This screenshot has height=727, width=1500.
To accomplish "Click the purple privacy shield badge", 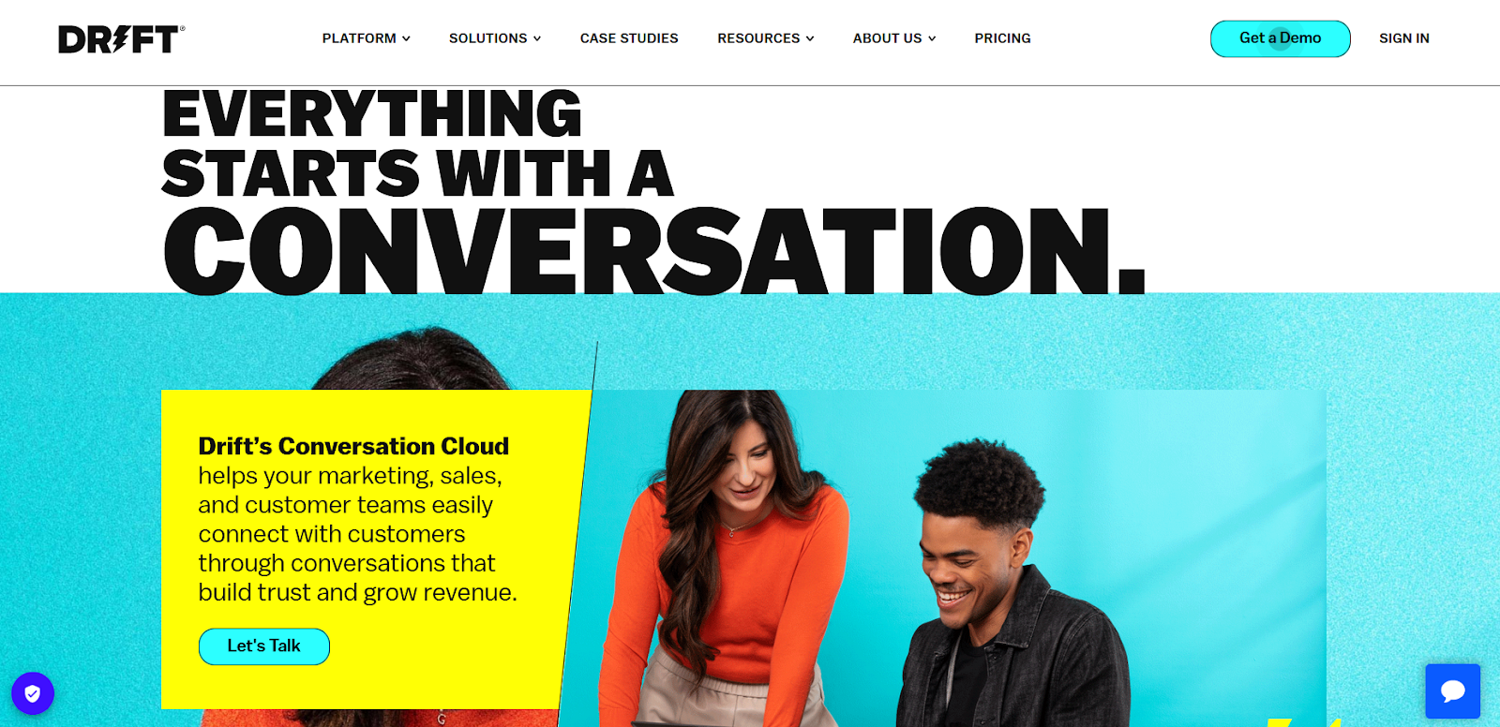I will tap(33, 694).
